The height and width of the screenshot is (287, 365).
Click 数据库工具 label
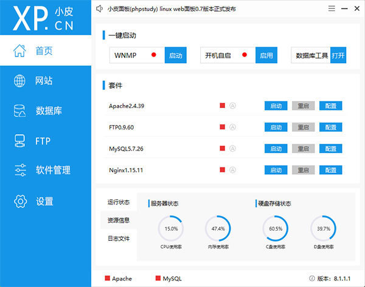tap(311, 55)
